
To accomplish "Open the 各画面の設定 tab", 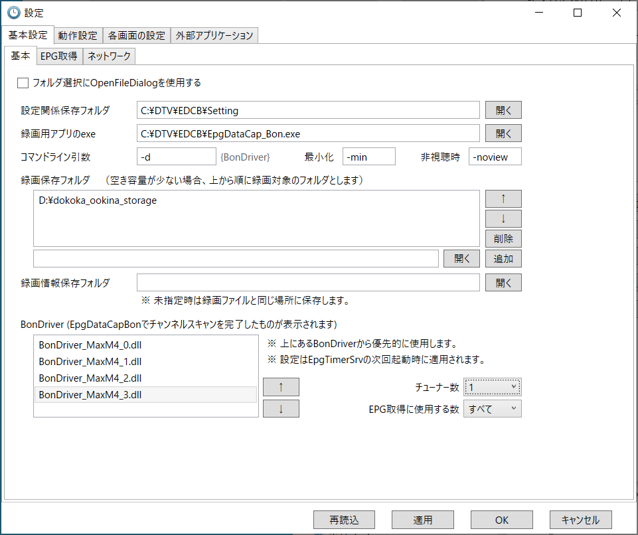I will tap(136, 35).
